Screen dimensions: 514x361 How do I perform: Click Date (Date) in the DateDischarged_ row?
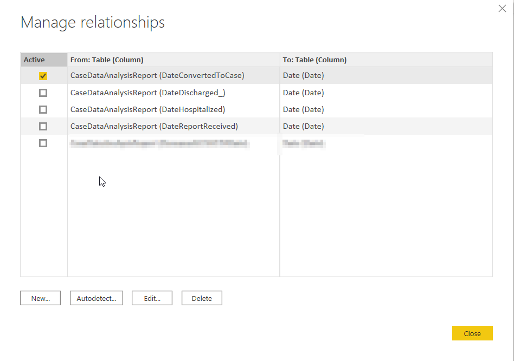click(x=303, y=93)
